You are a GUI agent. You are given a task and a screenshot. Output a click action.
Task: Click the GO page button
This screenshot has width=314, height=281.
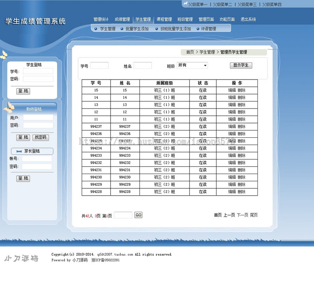coord(139,215)
